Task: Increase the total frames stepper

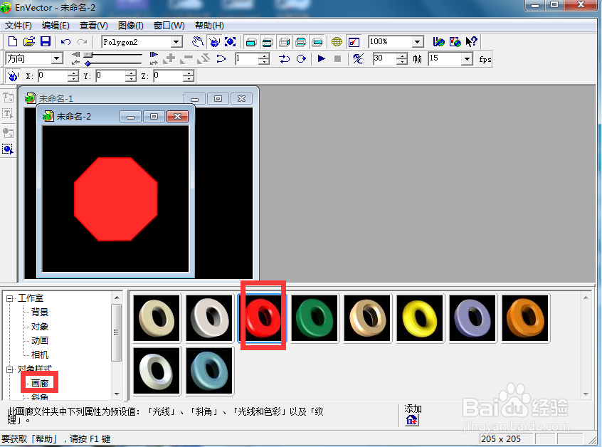Action: 401,56
